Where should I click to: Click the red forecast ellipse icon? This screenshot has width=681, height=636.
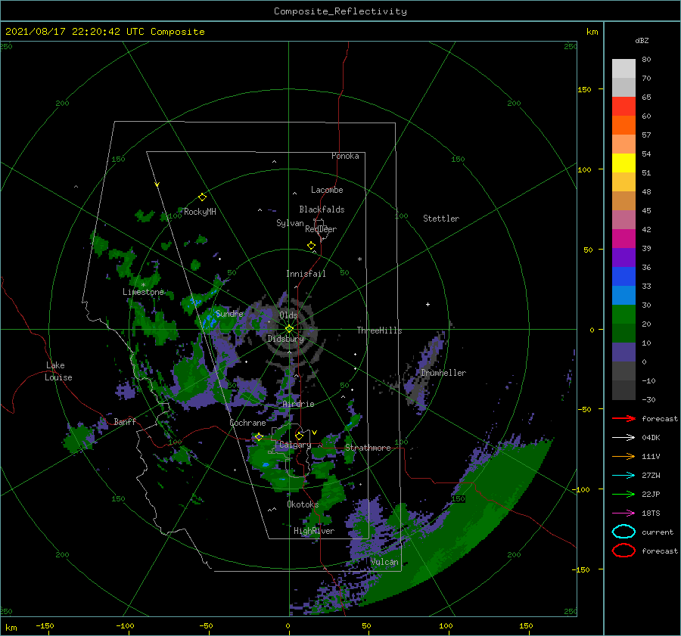click(623, 551)
